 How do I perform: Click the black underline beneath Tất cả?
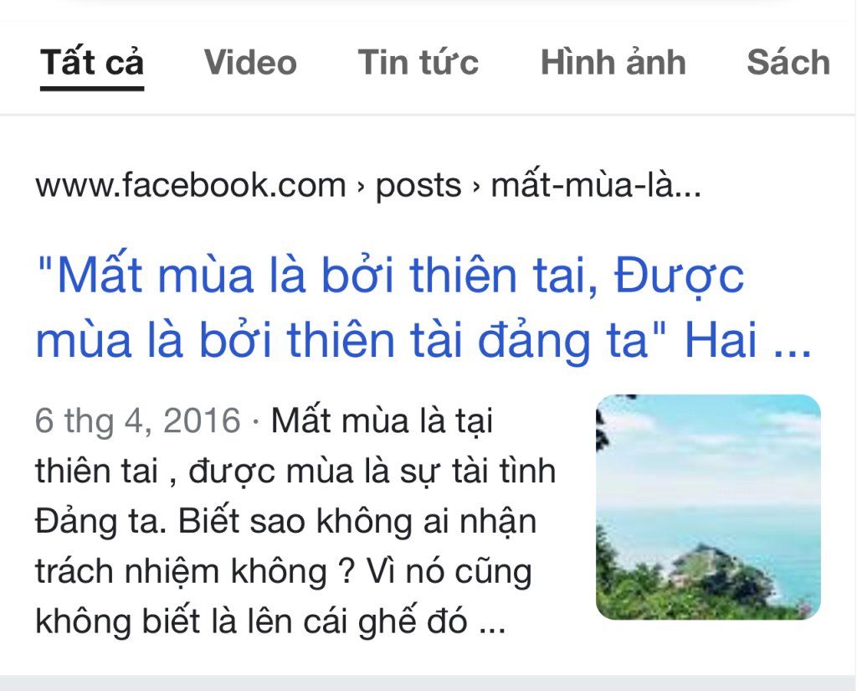click(92, 88)
